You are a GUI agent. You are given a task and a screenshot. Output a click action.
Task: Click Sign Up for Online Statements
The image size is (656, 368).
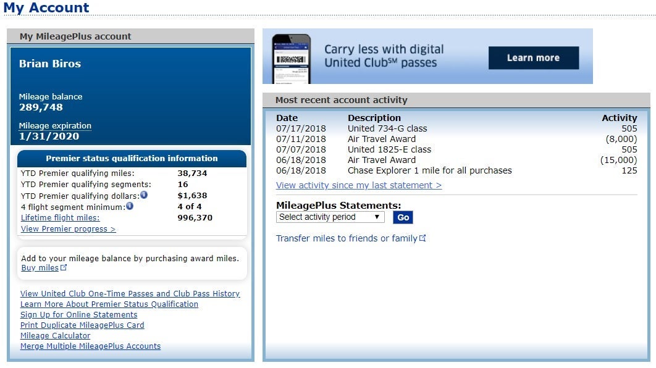(78, 315)
